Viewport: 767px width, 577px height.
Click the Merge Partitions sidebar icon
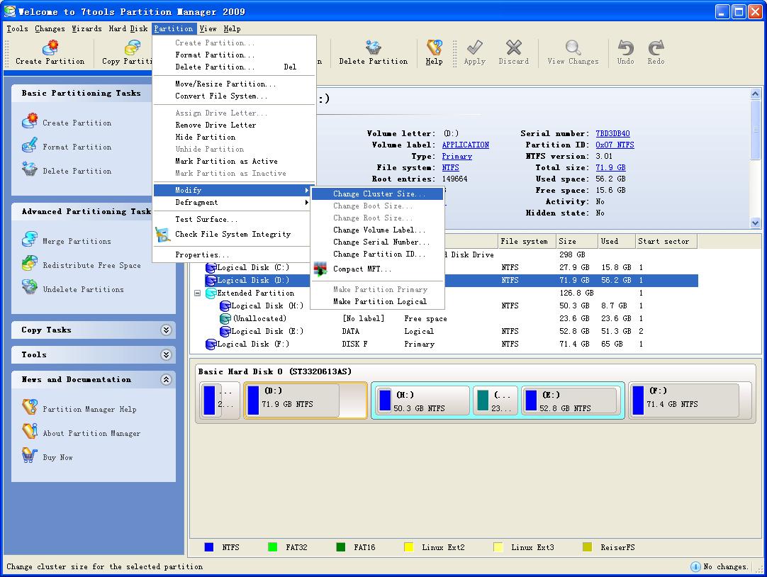(x=29, y=240)
